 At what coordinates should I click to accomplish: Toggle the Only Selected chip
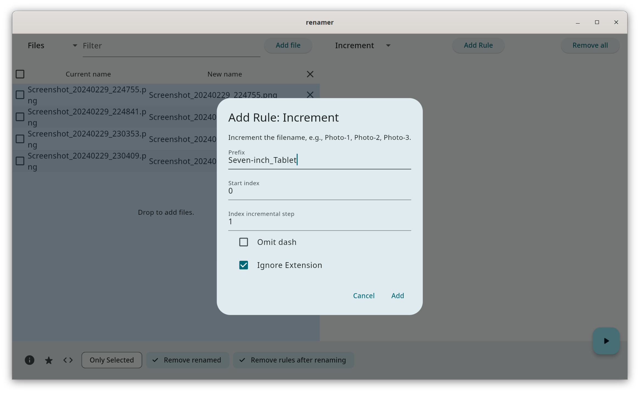112,360
